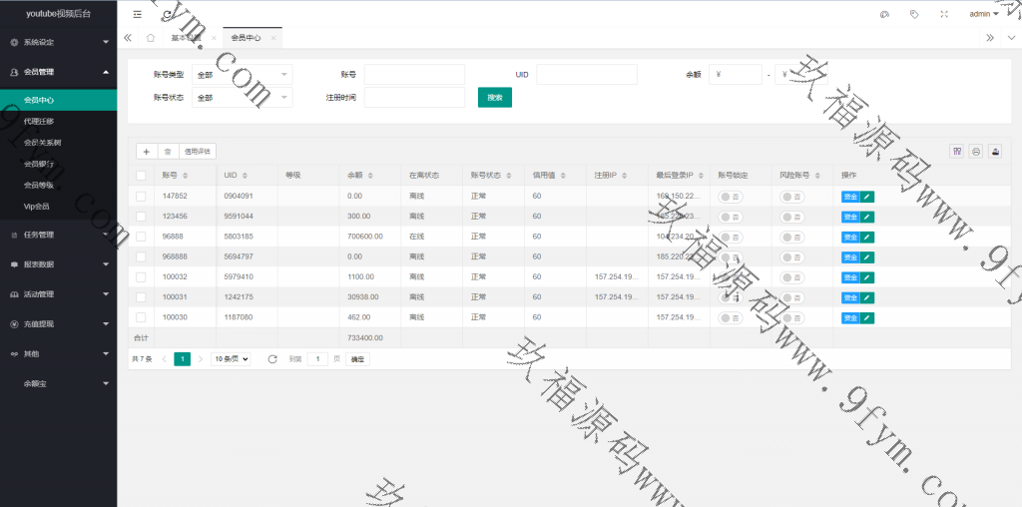This screenshot has height=507, width=1022.
Task: Click the trash delete icon in table toolbar
Action: (168, 152)
